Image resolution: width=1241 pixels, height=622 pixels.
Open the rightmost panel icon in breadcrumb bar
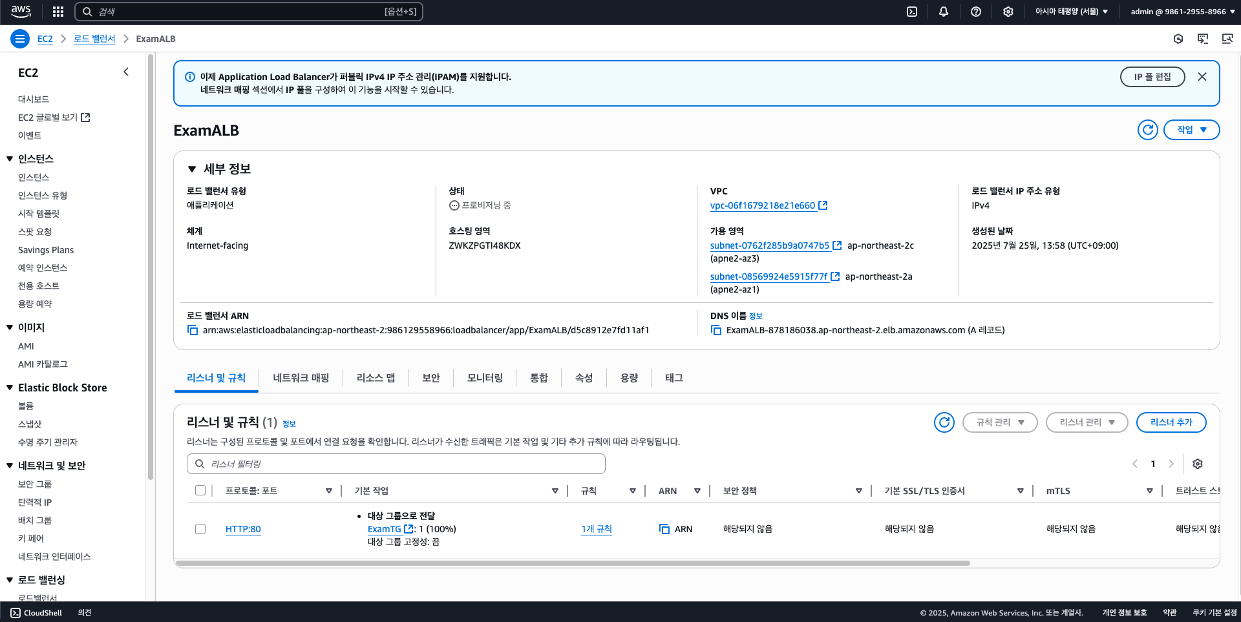pyautogui.click(x=1227, y=39)
